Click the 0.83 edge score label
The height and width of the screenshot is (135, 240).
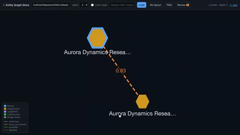pos(121,70)
